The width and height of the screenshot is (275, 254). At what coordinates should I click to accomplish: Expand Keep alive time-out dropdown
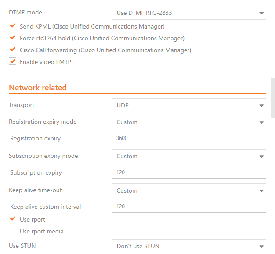188,190
